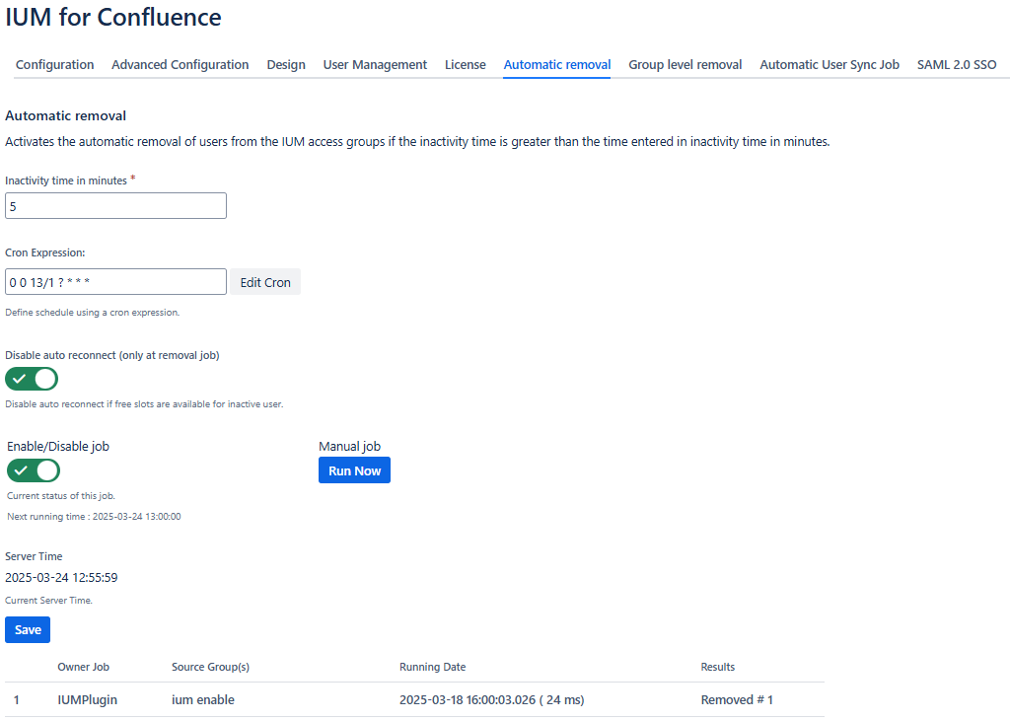
Task: Open the License tab
Action: point(465,65)
